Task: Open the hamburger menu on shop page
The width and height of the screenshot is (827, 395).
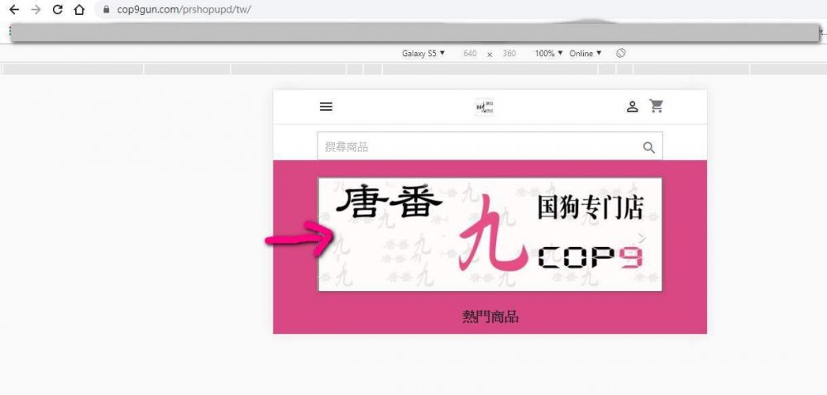Action: tap(326, 107)
